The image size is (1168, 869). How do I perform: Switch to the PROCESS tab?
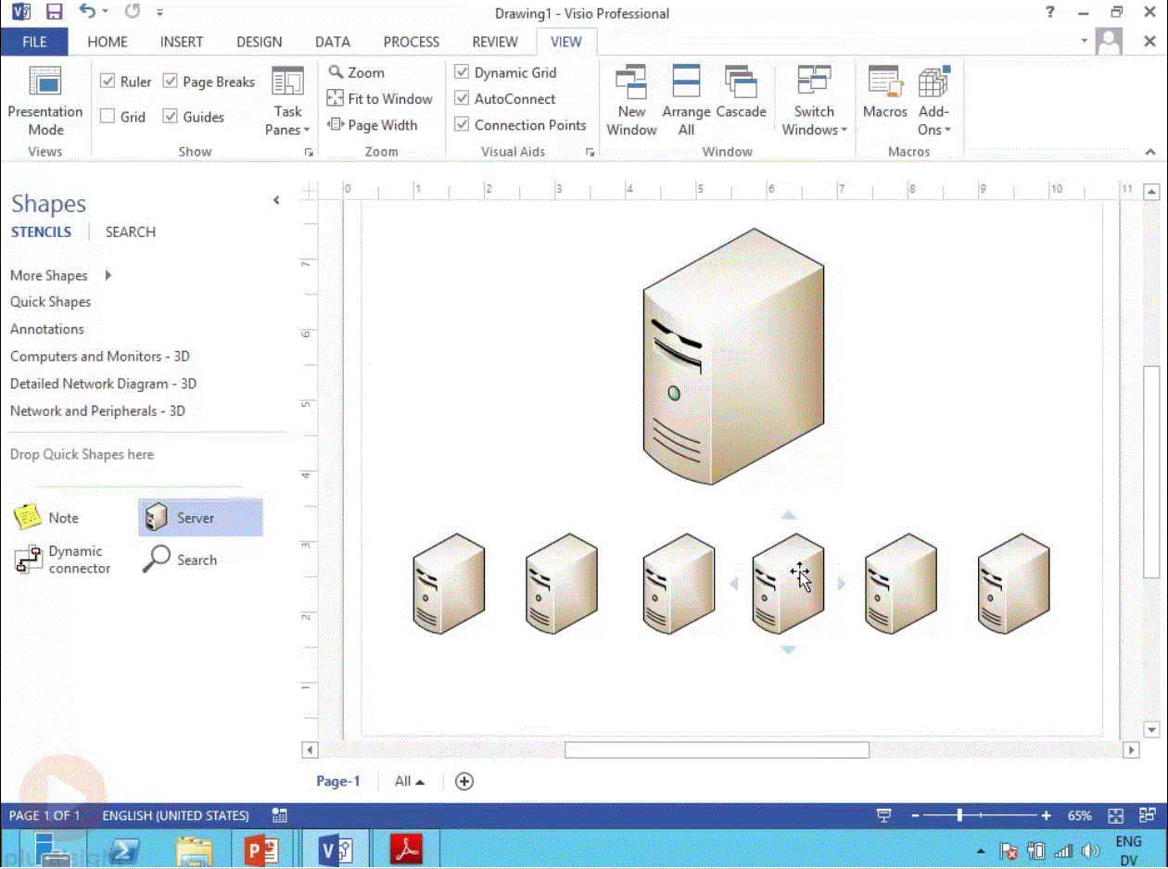(x=412, y=42)
